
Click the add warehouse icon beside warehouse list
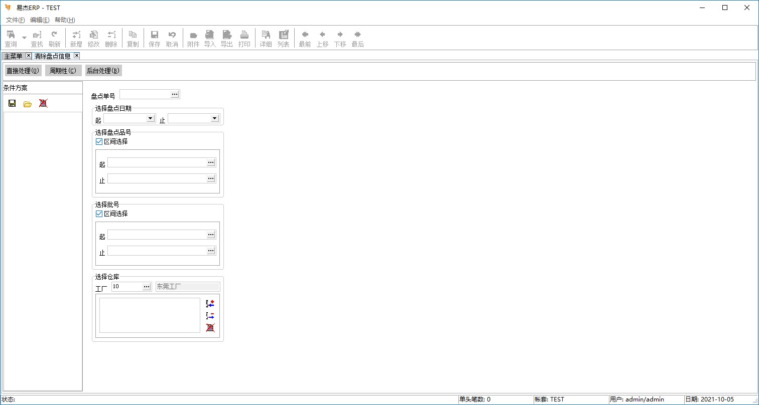(x=210, y=304)
